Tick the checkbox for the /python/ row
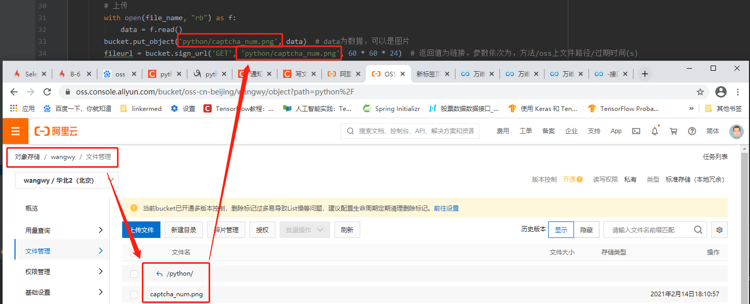 click(134, 274)
